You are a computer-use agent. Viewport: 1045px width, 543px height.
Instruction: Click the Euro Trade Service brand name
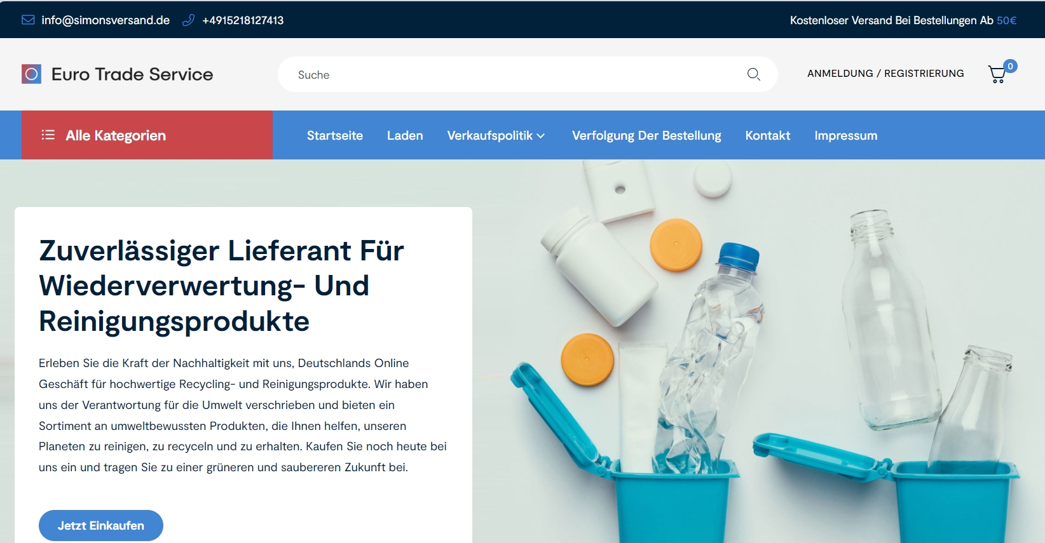[132, 74]
